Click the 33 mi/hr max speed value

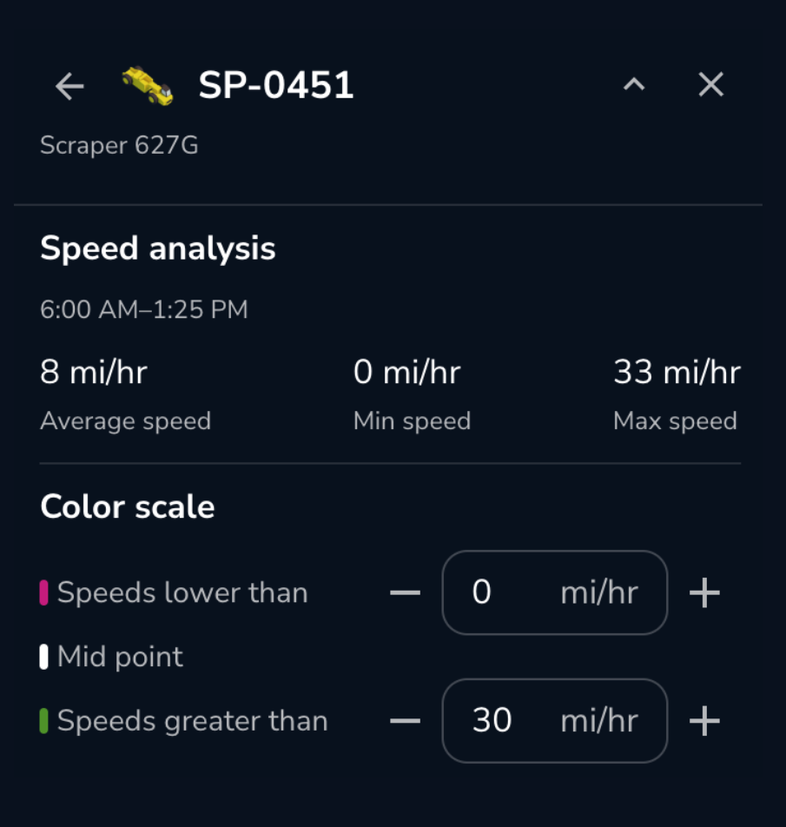click(677, 373)
